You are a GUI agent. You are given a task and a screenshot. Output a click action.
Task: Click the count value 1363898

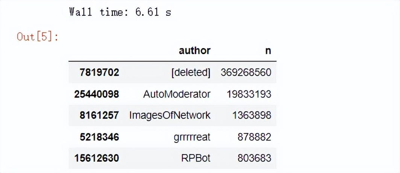[x=252, y=115]
